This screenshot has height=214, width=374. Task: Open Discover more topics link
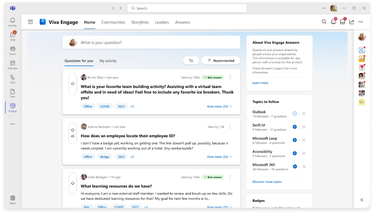(x=267, y=181)
